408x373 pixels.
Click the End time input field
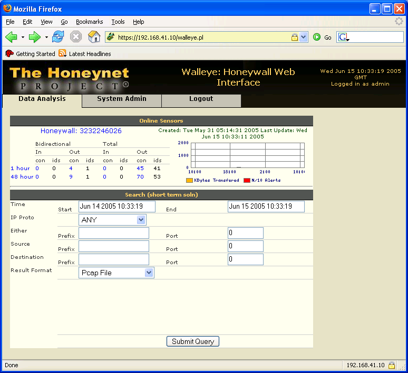pyautogui.click(x=266, y=207)
